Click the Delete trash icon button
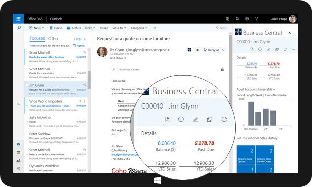This screenshot has height=187, width=312. [56, 28]
